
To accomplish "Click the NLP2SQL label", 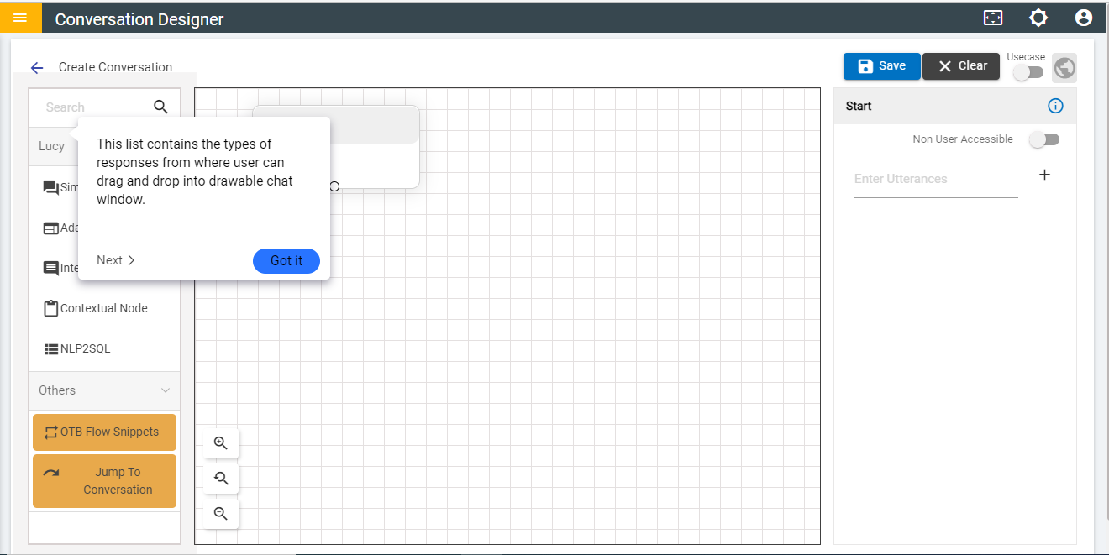I will pyautogui.click(x=86, y=348).
